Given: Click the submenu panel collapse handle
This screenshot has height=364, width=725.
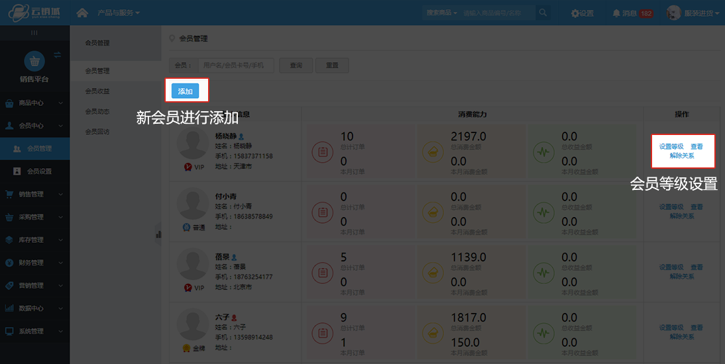Looking at the screenshot, I should 158,233.
